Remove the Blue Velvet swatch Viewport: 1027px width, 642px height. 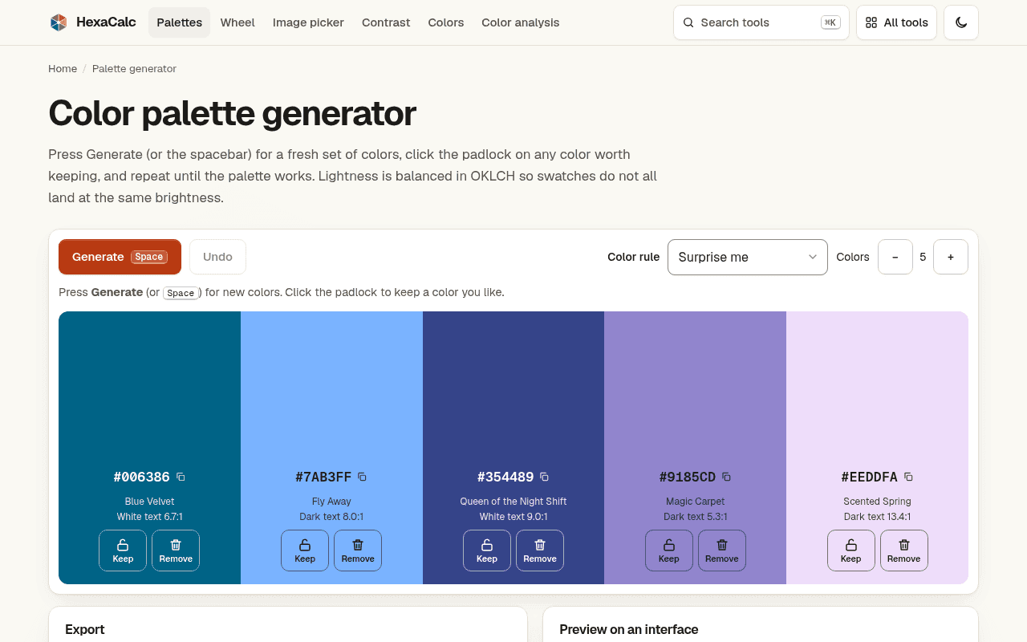(176, 551)
